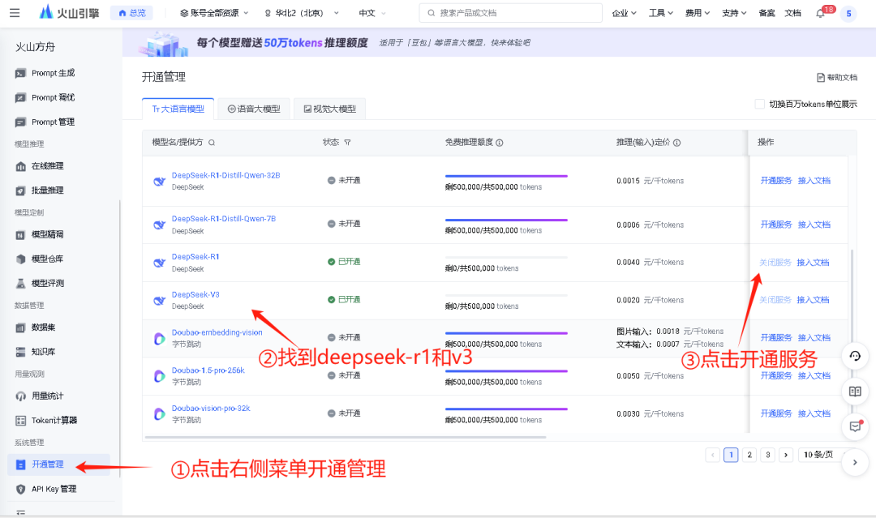This screenshot has width=876, height=518.
Task: Click the 知识库 sidebar icon
Action: 20,352
